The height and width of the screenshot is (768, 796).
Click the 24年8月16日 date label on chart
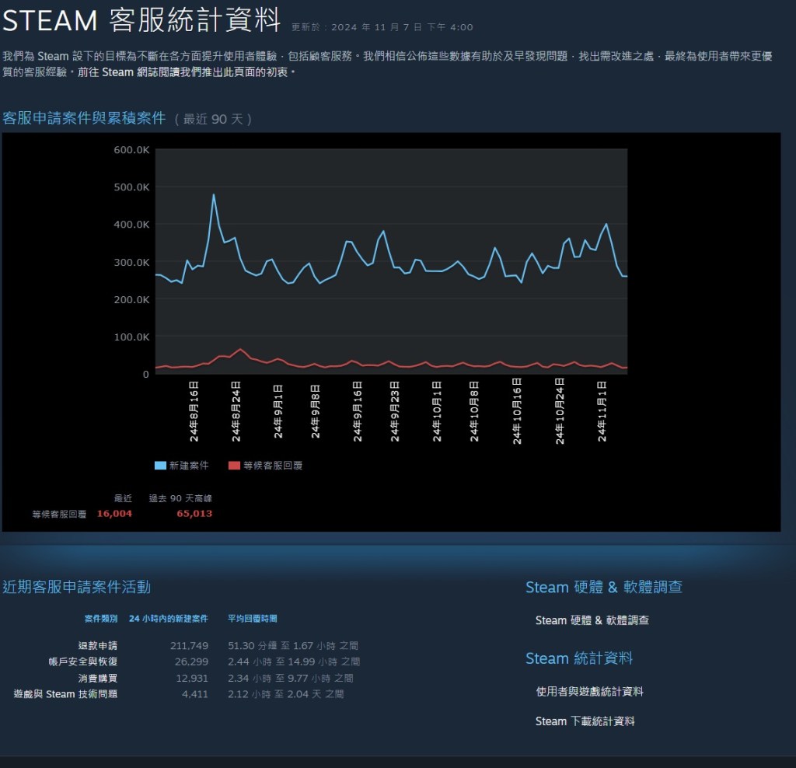coord(194,410)
